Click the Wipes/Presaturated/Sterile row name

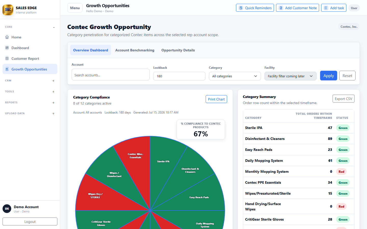(268, 193)
